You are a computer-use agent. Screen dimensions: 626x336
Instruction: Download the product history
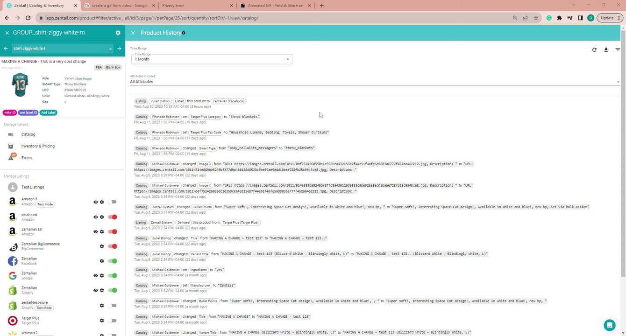(x=606, y=49)
